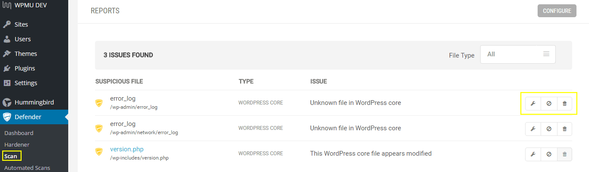Click the Reports heading

coord(105,11)
